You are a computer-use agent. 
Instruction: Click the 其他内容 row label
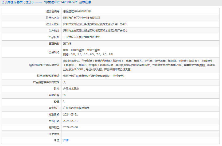click(54, 95)
